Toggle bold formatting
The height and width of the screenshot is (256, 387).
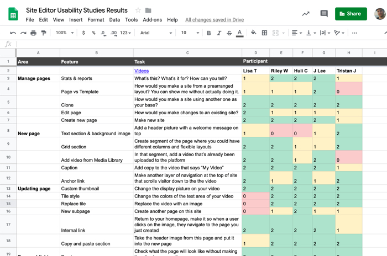208,33
